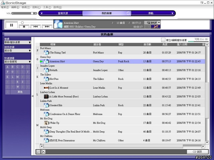Click Rebirth album icon

[46, 70]
